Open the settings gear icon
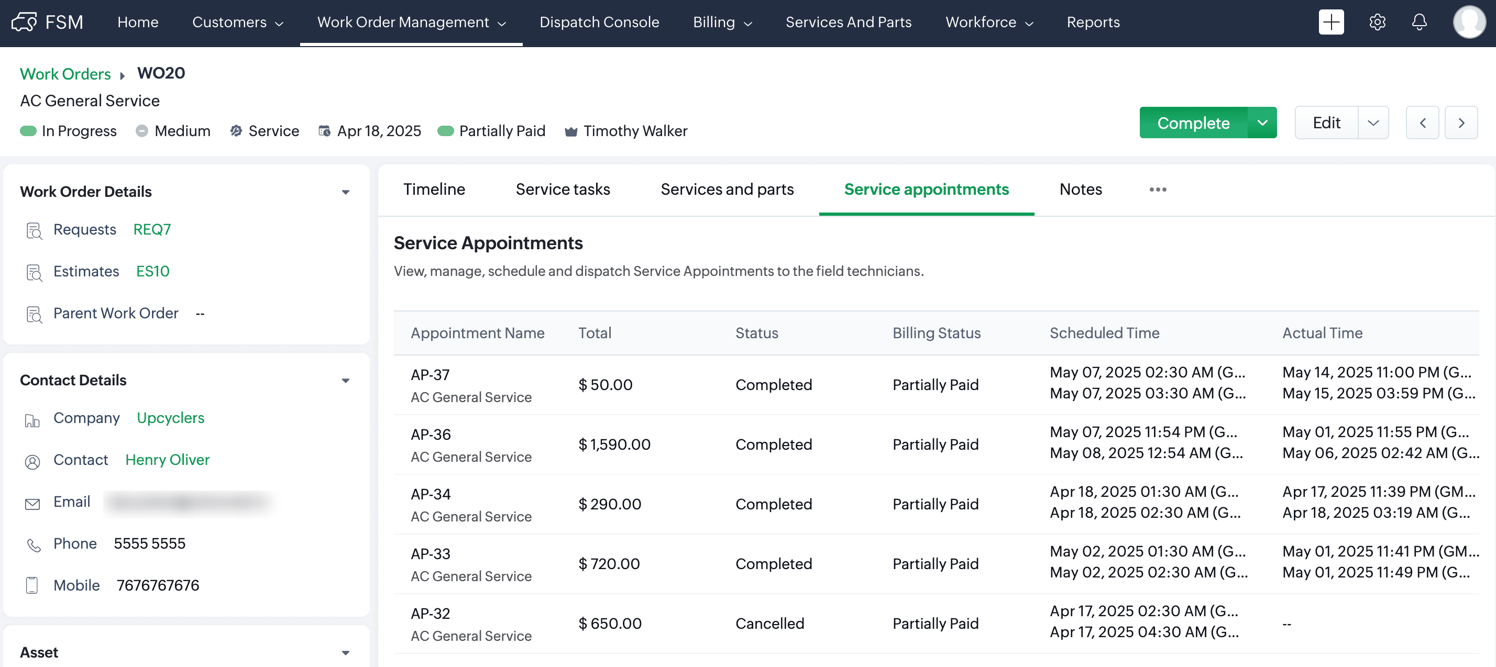Screen dimensions: 1496x667 click(x=1377, y=22)
